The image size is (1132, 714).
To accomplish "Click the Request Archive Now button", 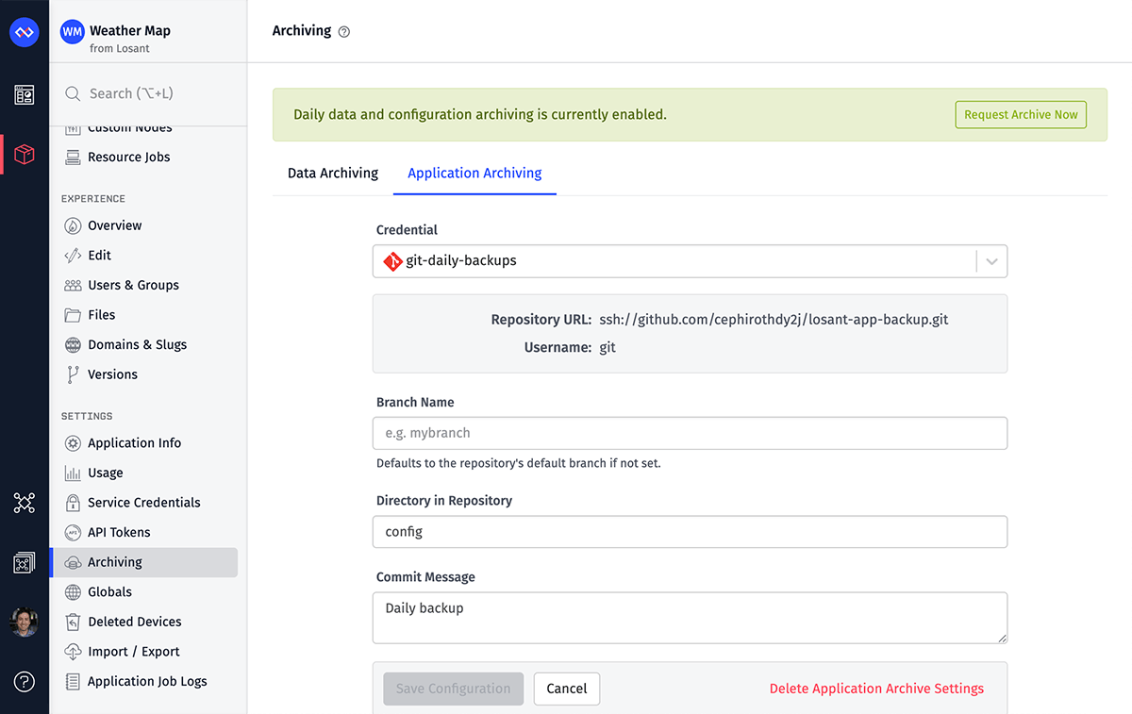I will (1020, 113).
